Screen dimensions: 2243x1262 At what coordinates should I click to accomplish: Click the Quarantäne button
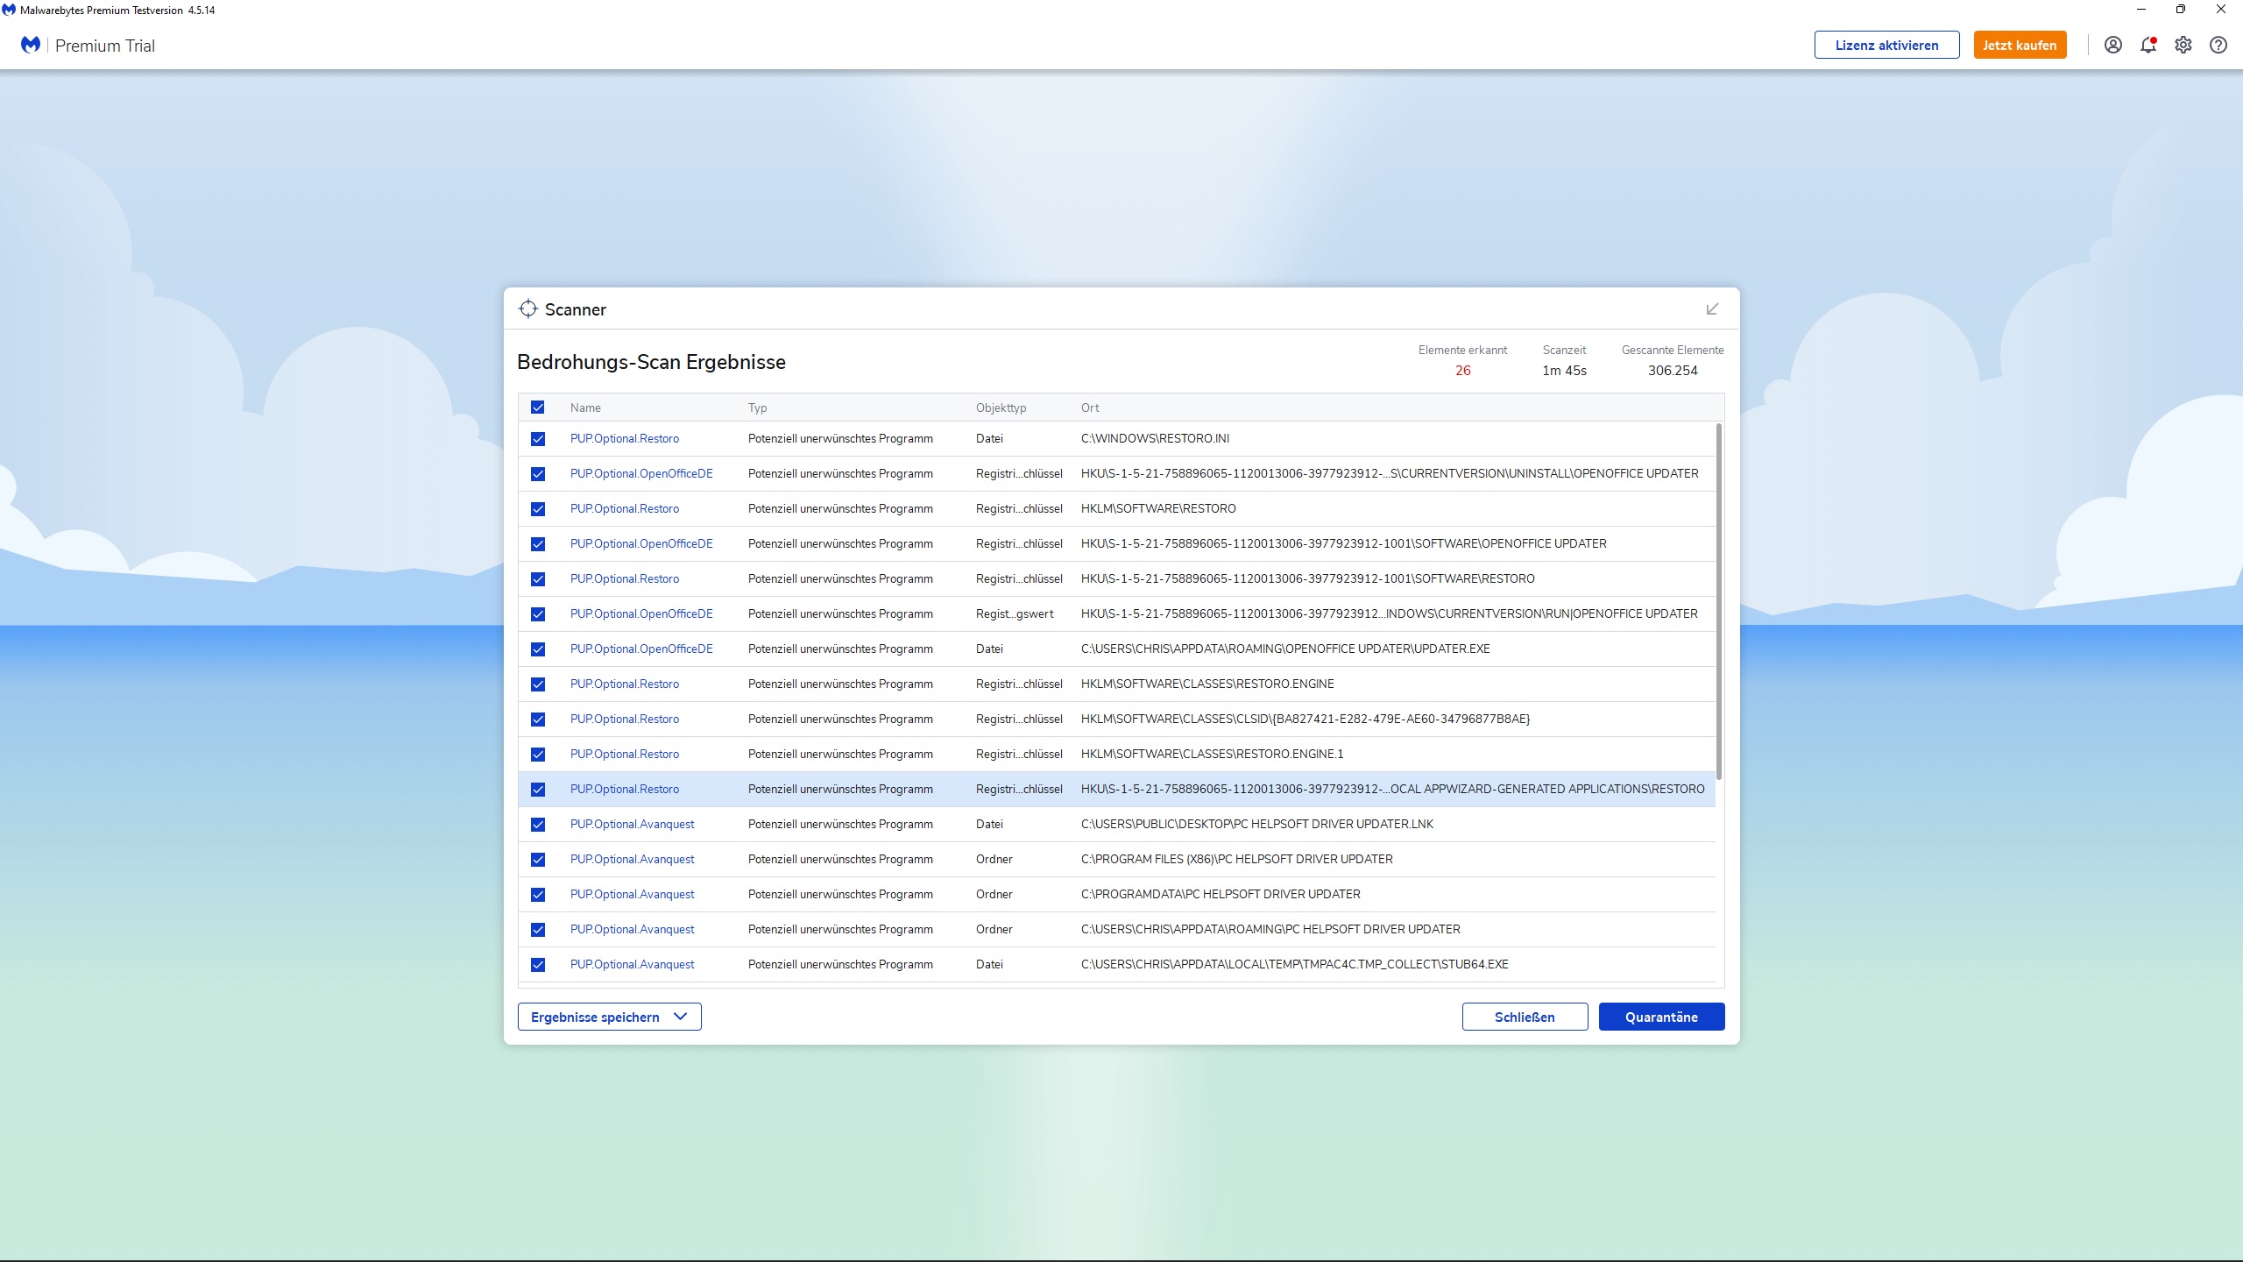(1661, 1017)
